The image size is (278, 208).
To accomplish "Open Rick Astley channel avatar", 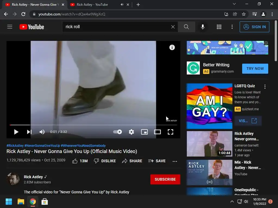I will coord(13,179).
